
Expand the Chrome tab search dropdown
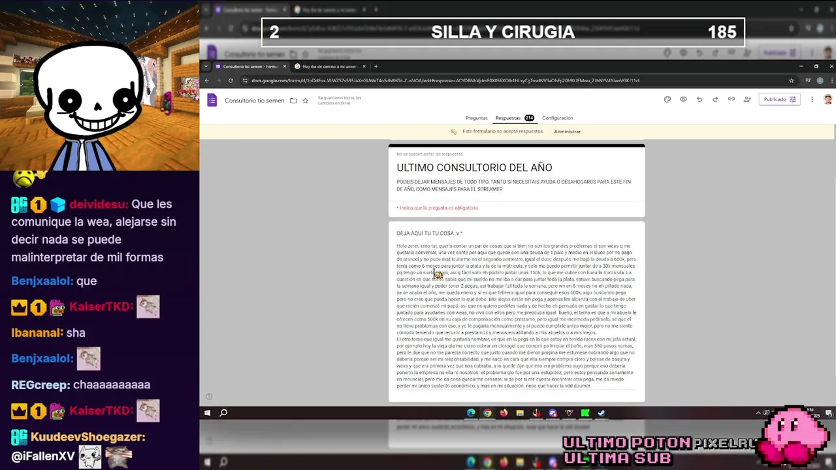[x=206, y=66]
